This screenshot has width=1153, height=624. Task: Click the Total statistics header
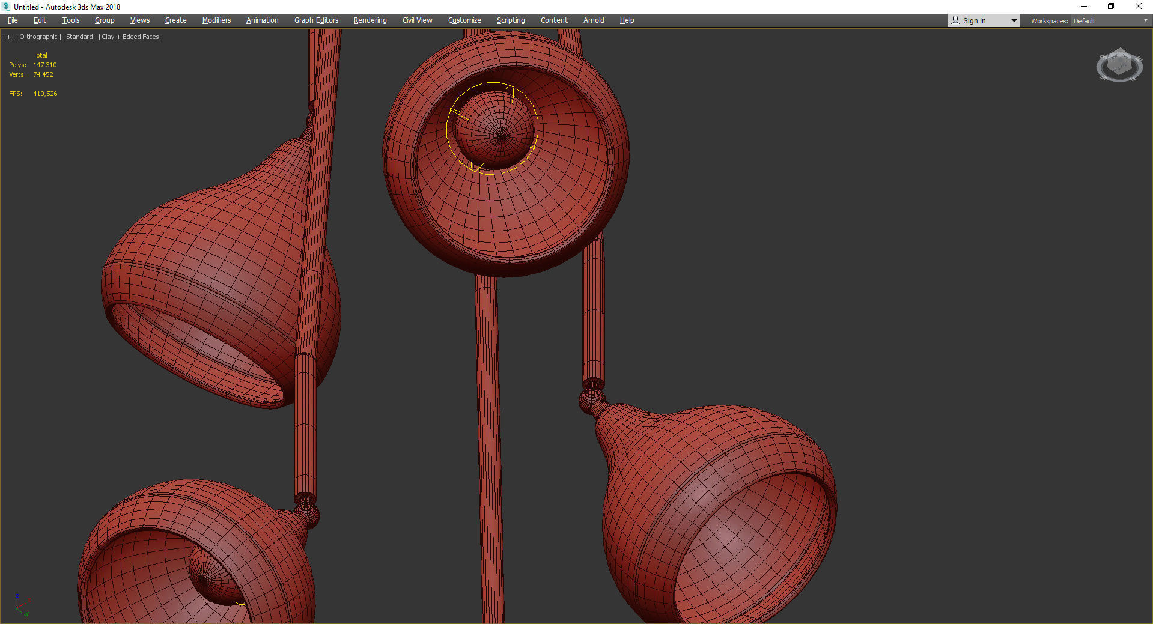40,55
